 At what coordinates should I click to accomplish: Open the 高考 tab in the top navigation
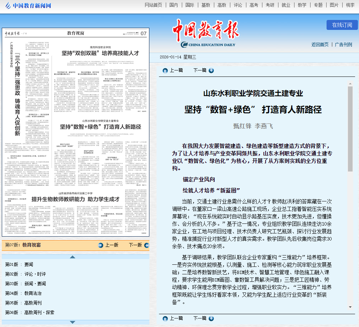(x=254, y=5)
